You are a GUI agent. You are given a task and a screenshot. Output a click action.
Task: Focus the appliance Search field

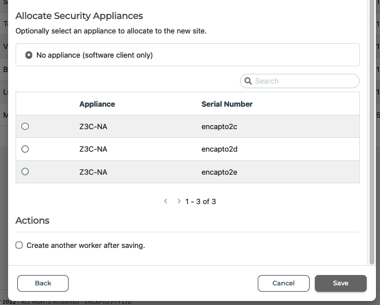point(299,81)
